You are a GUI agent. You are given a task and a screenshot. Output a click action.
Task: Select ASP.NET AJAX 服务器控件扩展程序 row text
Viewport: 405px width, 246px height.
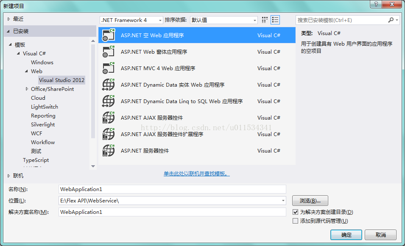tap(162, 134)
